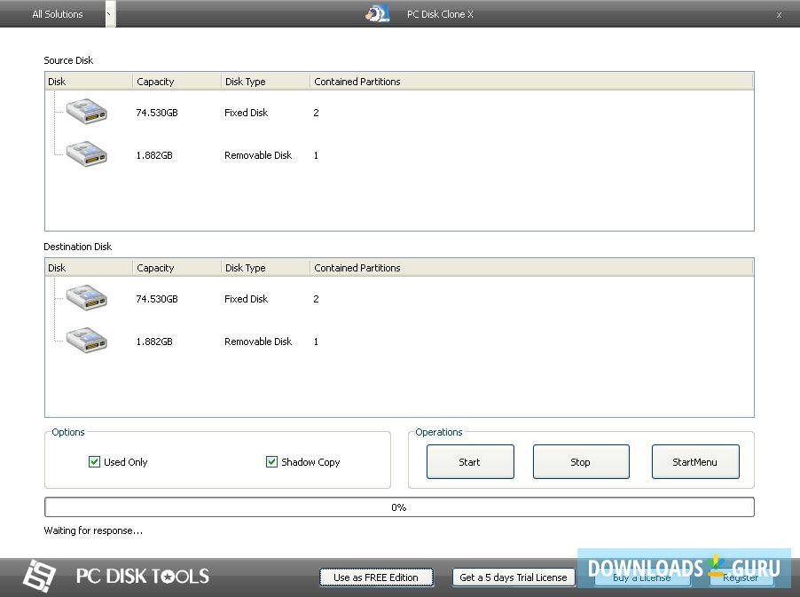Click the Buy a License button
Screen dimensions: 800x597
click(642, 577)
